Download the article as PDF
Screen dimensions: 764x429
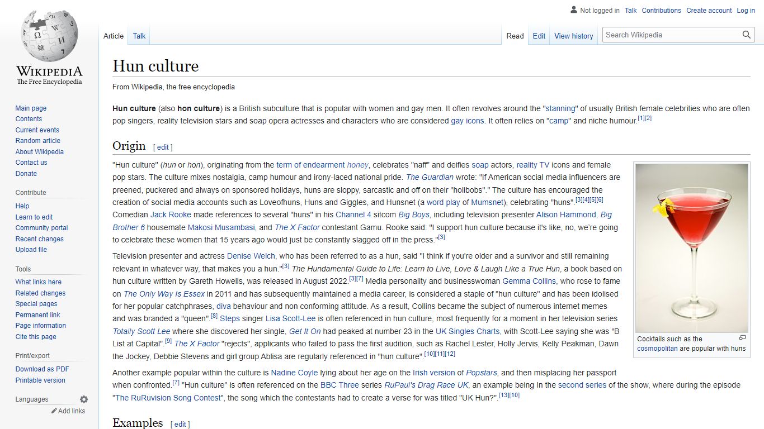(x=42, y=369)
